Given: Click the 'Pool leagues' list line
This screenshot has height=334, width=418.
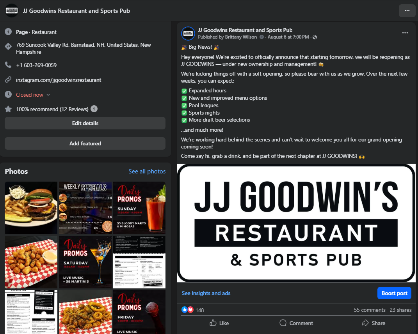Looking at the screenshot, I should click(203, 105).
